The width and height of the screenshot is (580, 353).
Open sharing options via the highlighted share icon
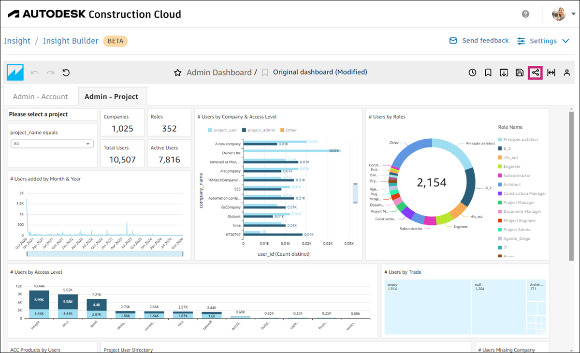(535, 73)
